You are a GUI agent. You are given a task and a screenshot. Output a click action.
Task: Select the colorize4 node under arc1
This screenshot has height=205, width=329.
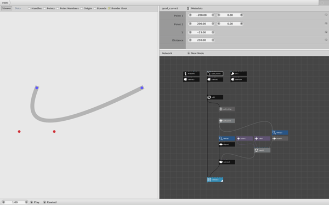[x=239, y=79]
